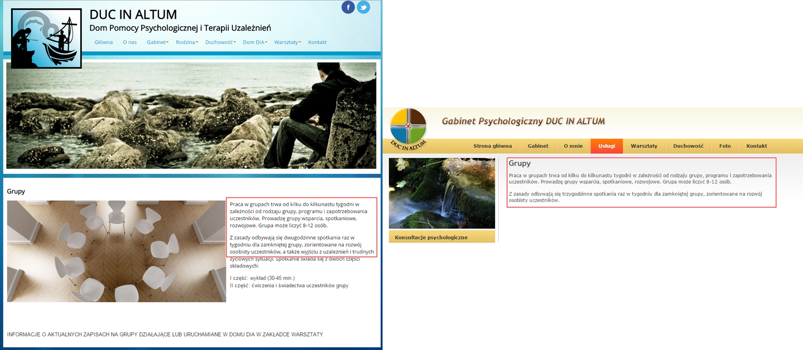Viewport: 803px width, 350px height.
Task: Click the white chairs circle image
Action: point(116,251)
